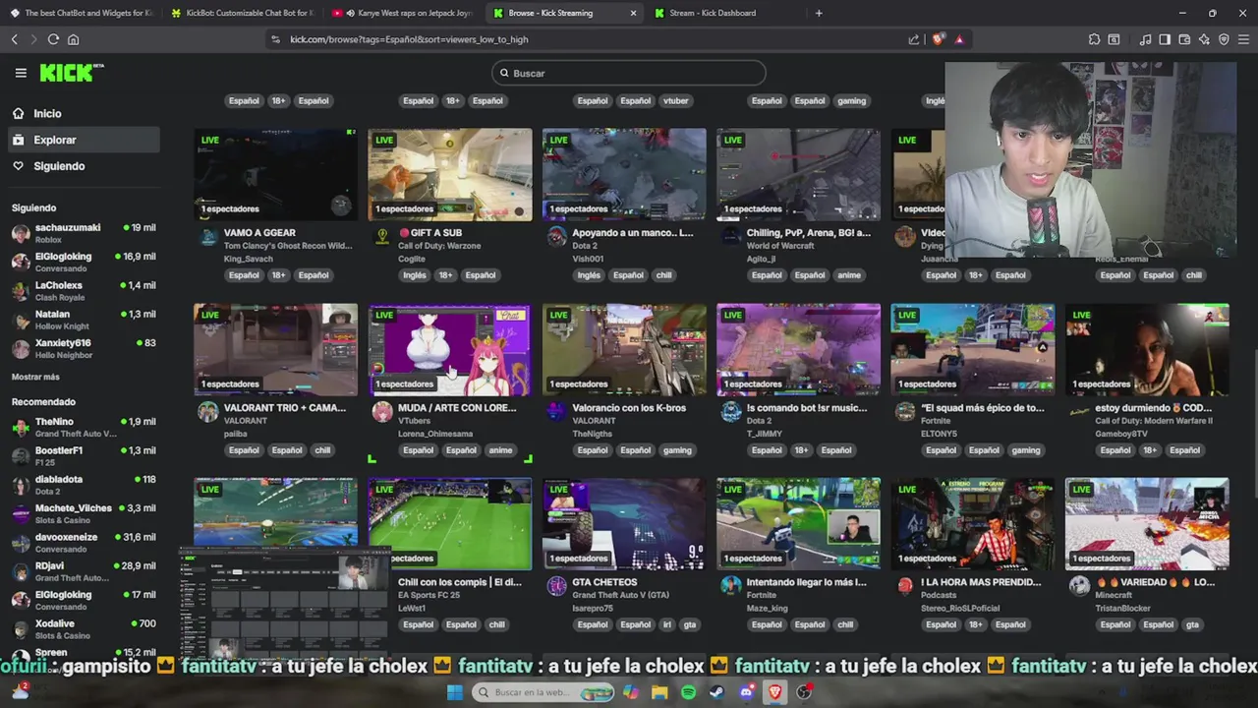Expand Mostrar más in Siguiendo list

coord(35,377)
